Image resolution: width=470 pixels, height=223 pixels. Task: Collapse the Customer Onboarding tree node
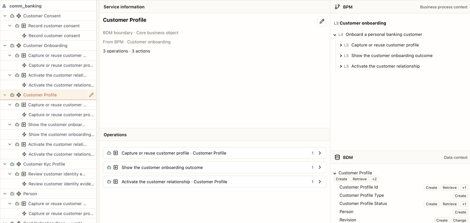coord(5,45)
